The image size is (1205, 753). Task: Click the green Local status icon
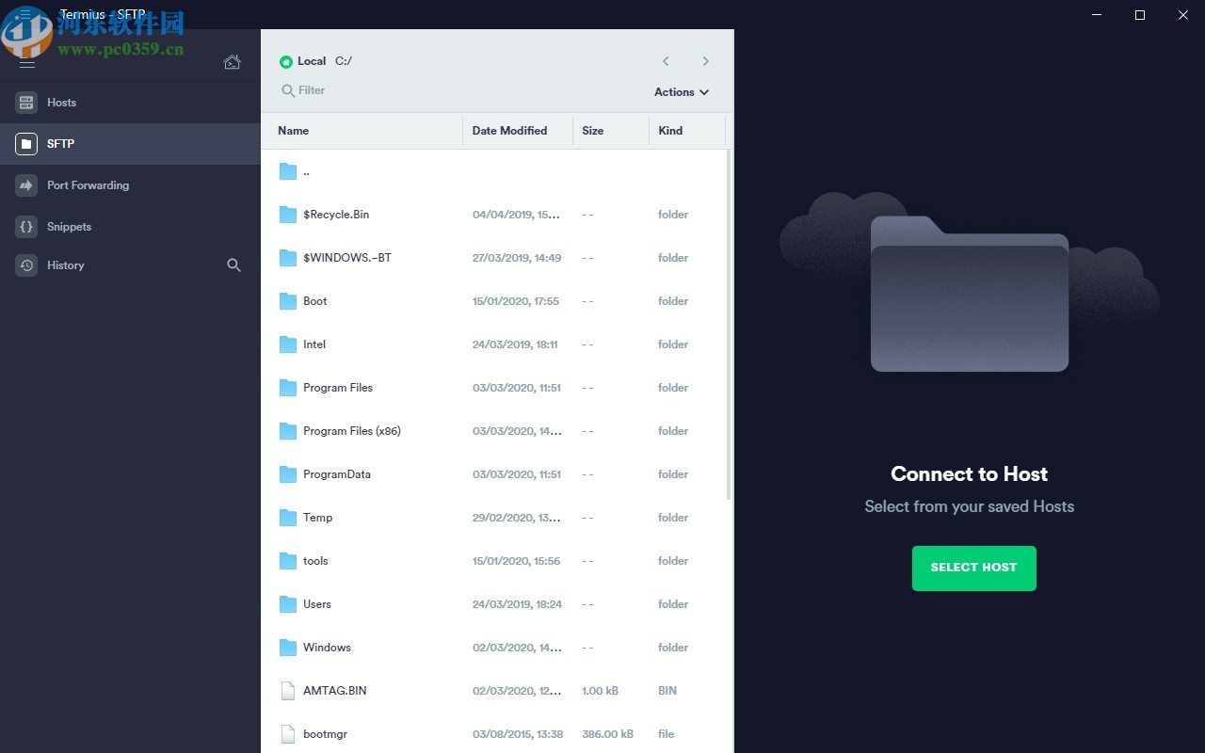click(286, 62)
